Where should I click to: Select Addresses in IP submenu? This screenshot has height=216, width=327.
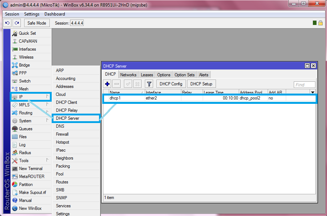76,86
